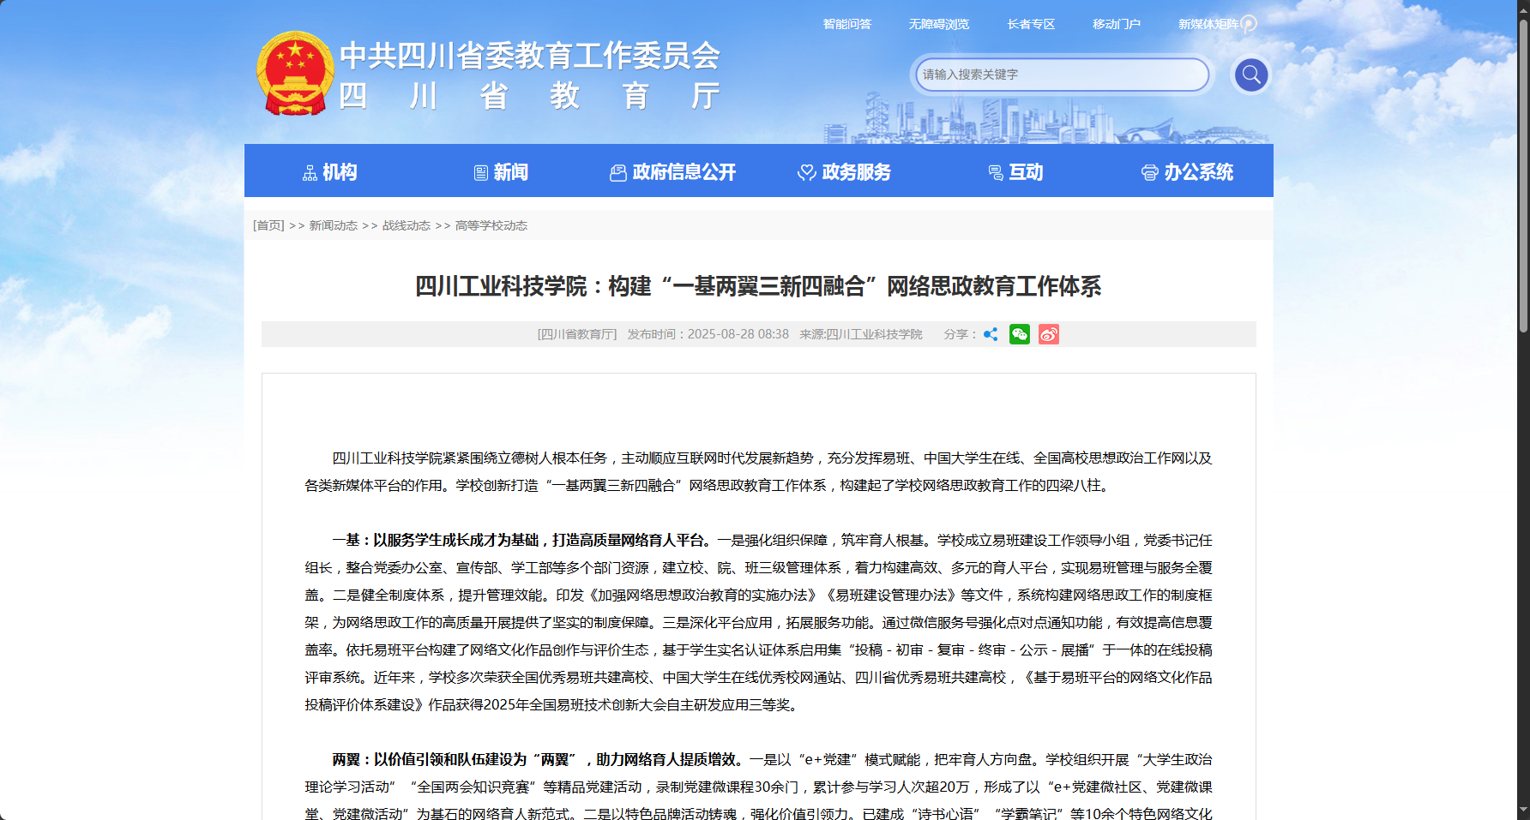Open the 移动门户 link
This screenshot has width=1530, height=820.
click(x=1116, y=24)
